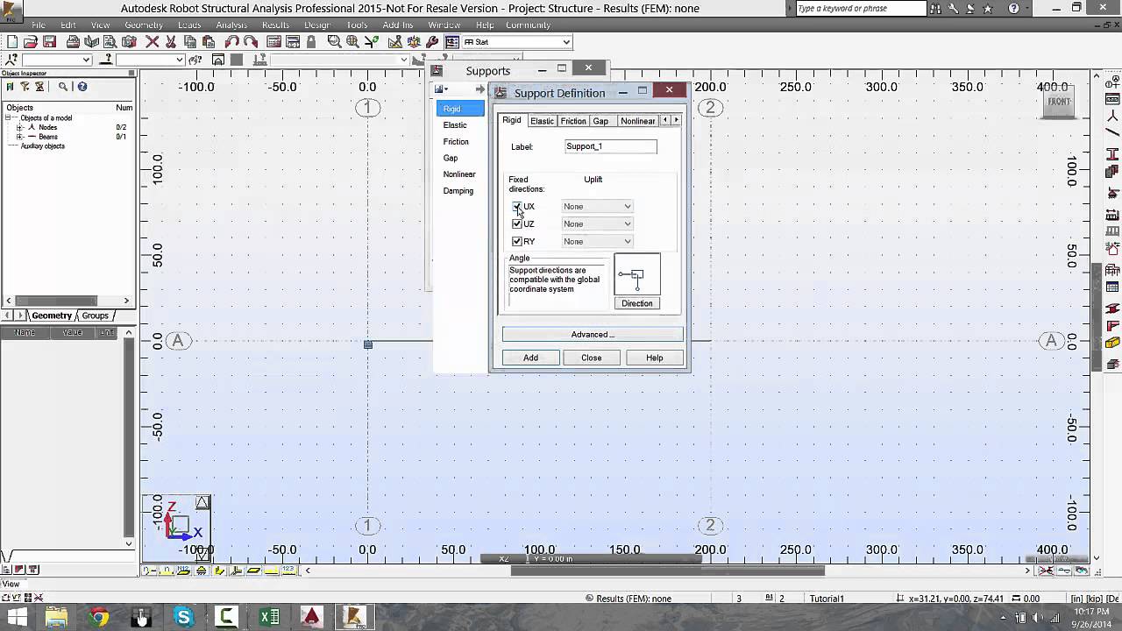The image size is (1122, 631).
Task: Open the Geometry menu
Action: [144, 25]
